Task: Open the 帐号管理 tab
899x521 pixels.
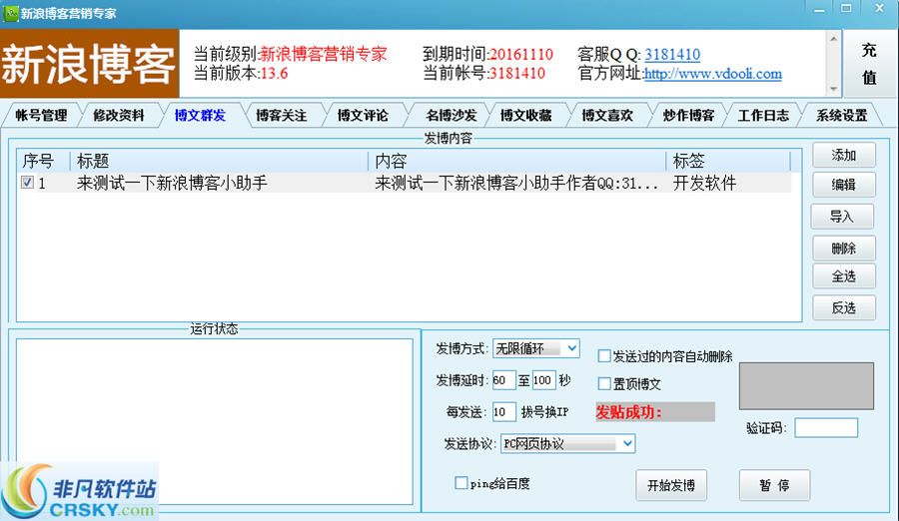Action: tap(41, 115)
